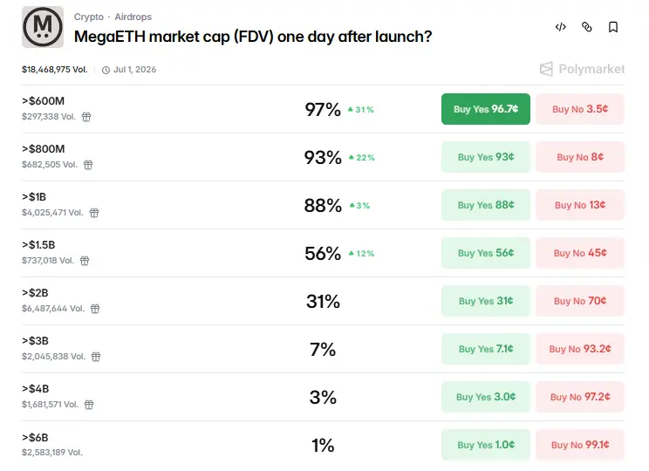Viewport: 649px width, 471px height.
Task: Buy Yes at 31¢ for >$2B
Action: point(486,301)
